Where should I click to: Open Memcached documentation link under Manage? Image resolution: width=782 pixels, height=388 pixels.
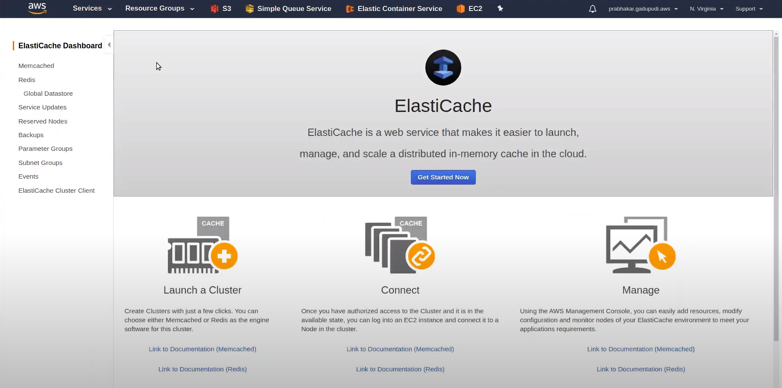point(641,349)
